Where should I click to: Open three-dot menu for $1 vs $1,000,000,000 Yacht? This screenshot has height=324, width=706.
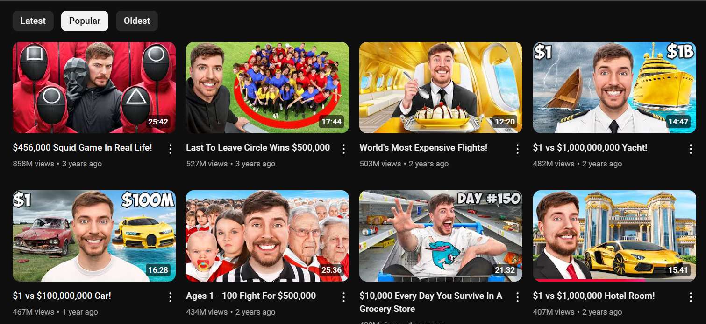tap(691, 149)
